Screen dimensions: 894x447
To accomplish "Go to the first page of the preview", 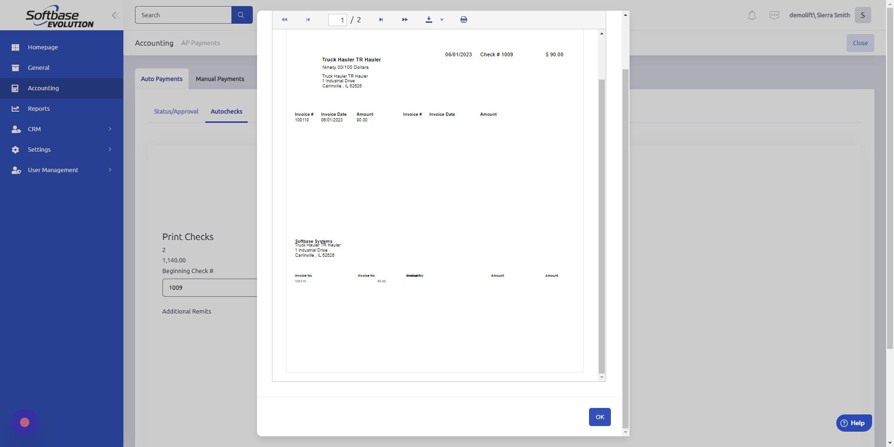I will (307, 20).
